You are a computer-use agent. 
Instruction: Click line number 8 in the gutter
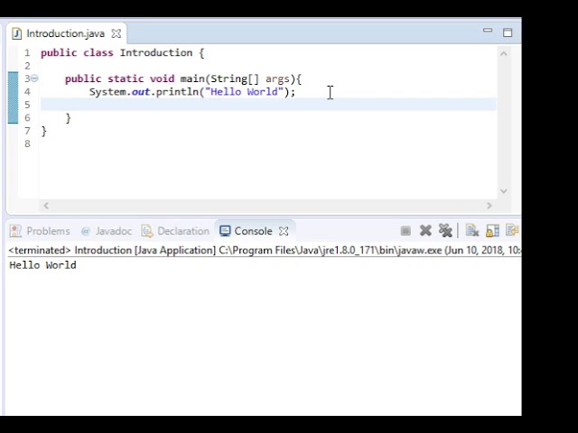[x=28, y=144]
